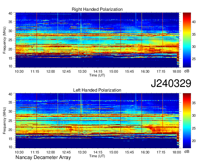Click the 30 dB label on the top color bar

pos(194,47)
